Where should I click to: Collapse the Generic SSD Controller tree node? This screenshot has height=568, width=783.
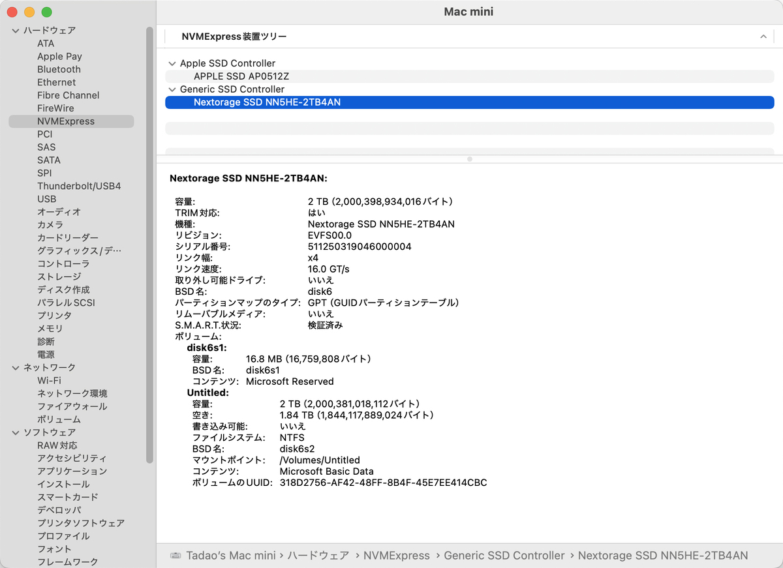(x=172, y=89)
